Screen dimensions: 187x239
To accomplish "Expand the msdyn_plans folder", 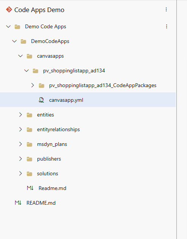I will coord(20,144).
